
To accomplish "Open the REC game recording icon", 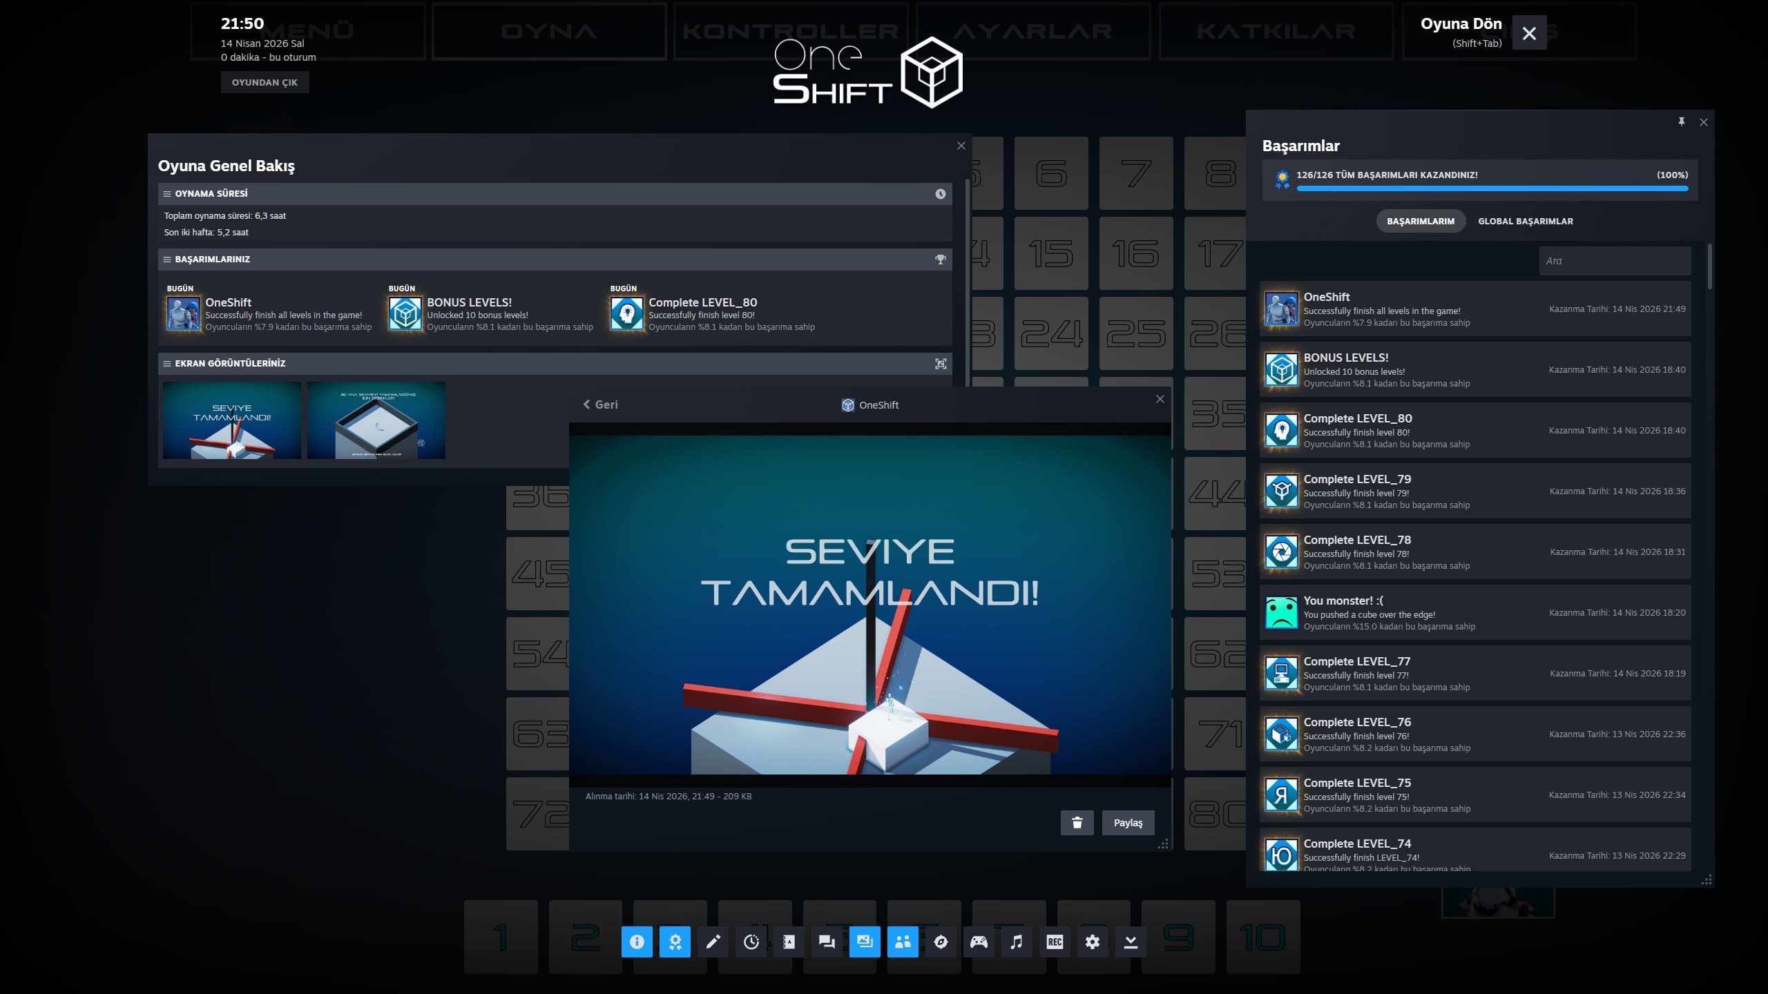I will pyautogui.click(x=1055, y=942).
